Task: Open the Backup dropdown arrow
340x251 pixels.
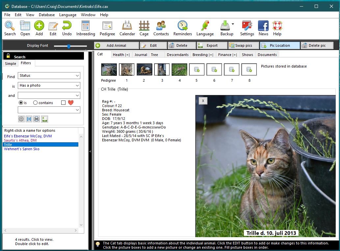Action: point(233,24)
